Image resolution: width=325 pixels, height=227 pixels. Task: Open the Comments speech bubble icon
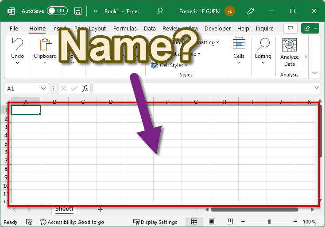pyautogui.click(x=290, y=28)
